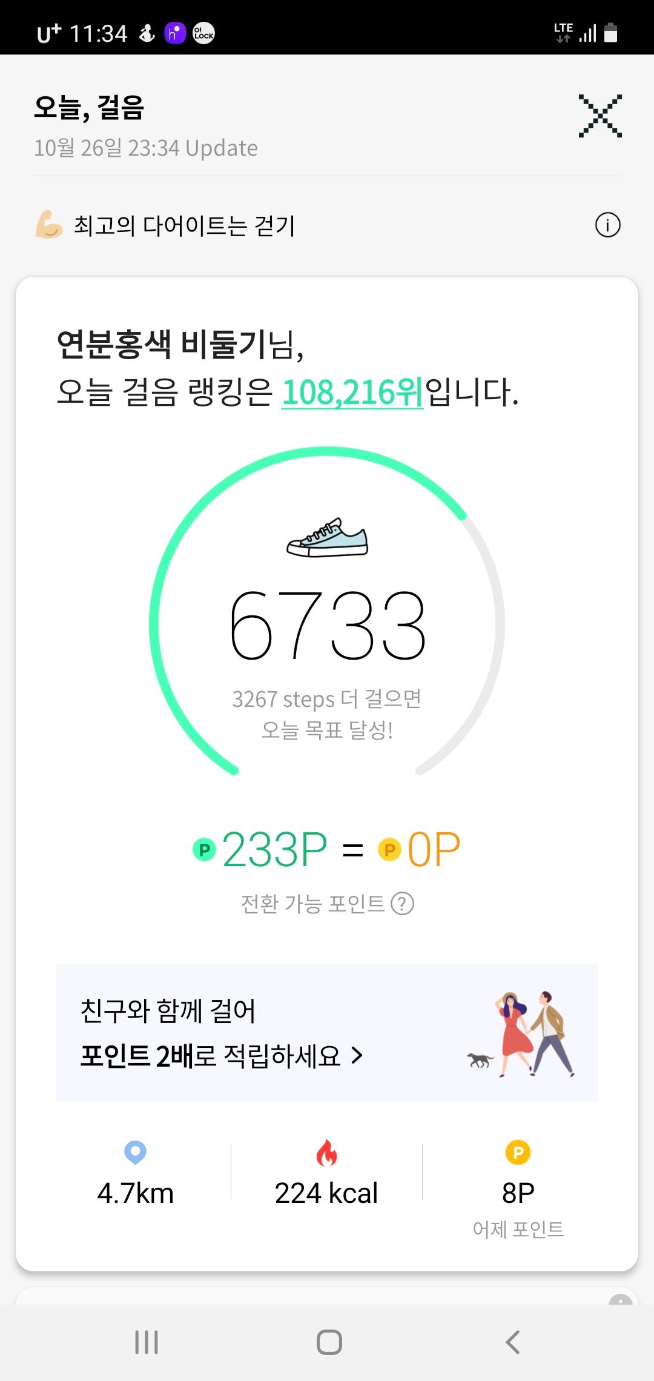
Task: Open the 108,216위 ranking link
Action: 352,392
